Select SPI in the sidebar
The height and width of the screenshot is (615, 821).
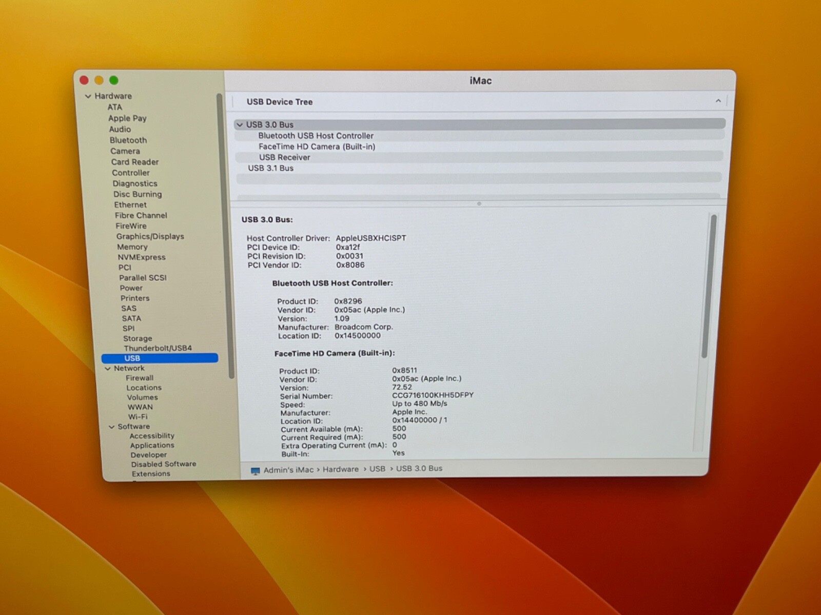coord(128,329)
